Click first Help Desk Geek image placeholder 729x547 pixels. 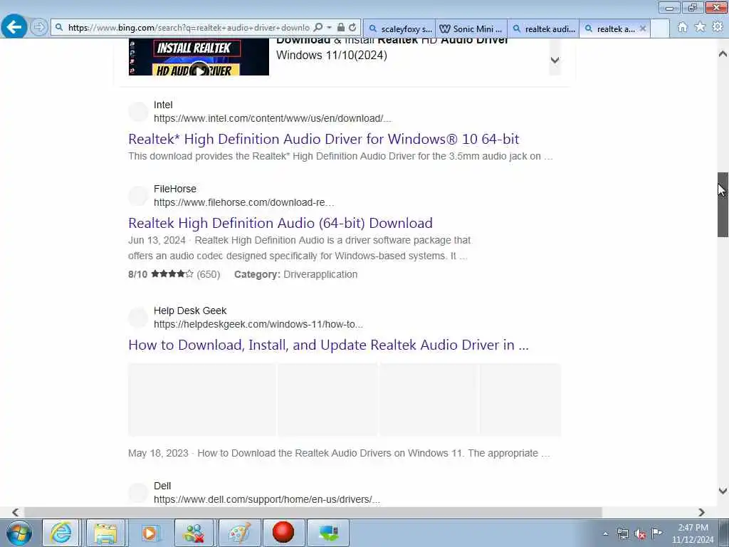coord(201,400)
